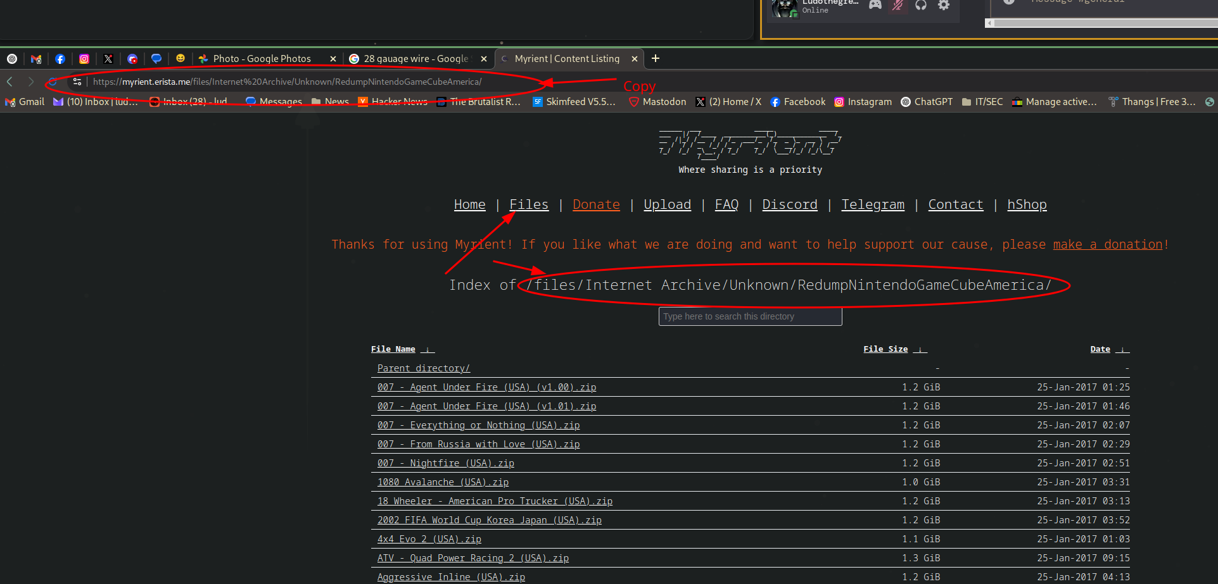Open a new browser tab

coord(656,58)
